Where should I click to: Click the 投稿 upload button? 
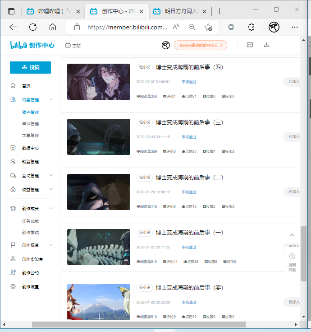pyautogui.click(x=30, y=67)
